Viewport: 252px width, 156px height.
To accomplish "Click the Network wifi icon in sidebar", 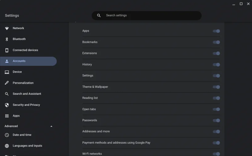I will [x=7, y=28].
